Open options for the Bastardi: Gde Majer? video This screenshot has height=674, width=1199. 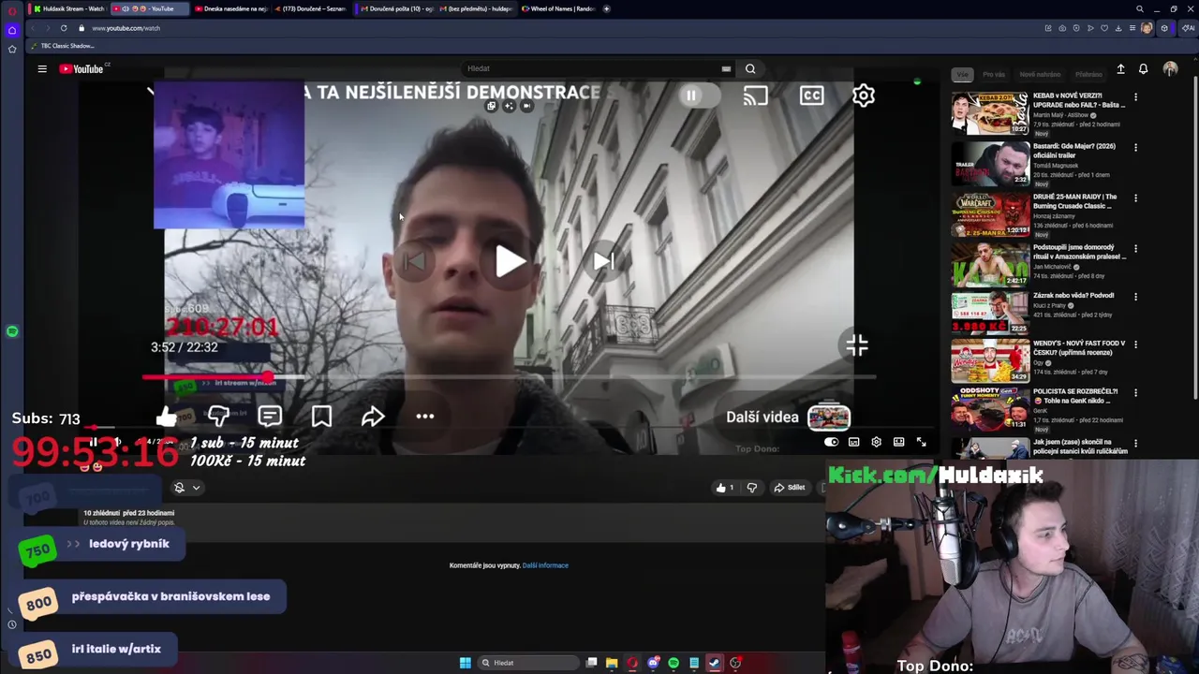point(1135,147)
